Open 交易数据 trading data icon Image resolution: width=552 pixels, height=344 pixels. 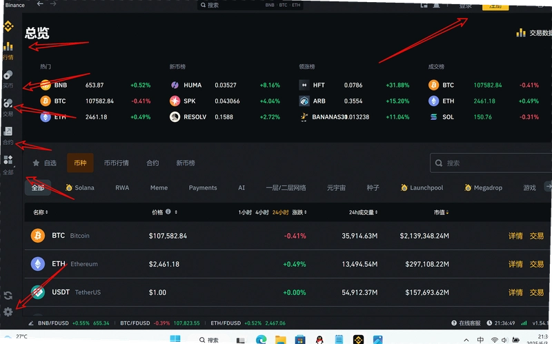[x=521, y=32]
